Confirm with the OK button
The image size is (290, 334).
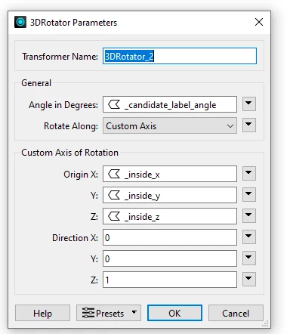174,313
